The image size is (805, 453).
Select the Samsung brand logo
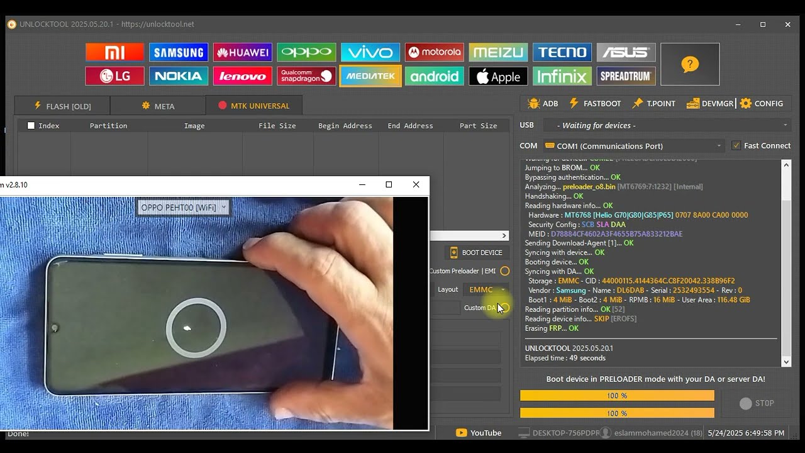point(179,52)
